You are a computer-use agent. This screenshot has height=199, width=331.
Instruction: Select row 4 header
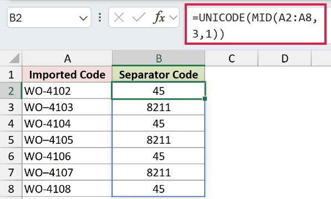tap(11, 123)
